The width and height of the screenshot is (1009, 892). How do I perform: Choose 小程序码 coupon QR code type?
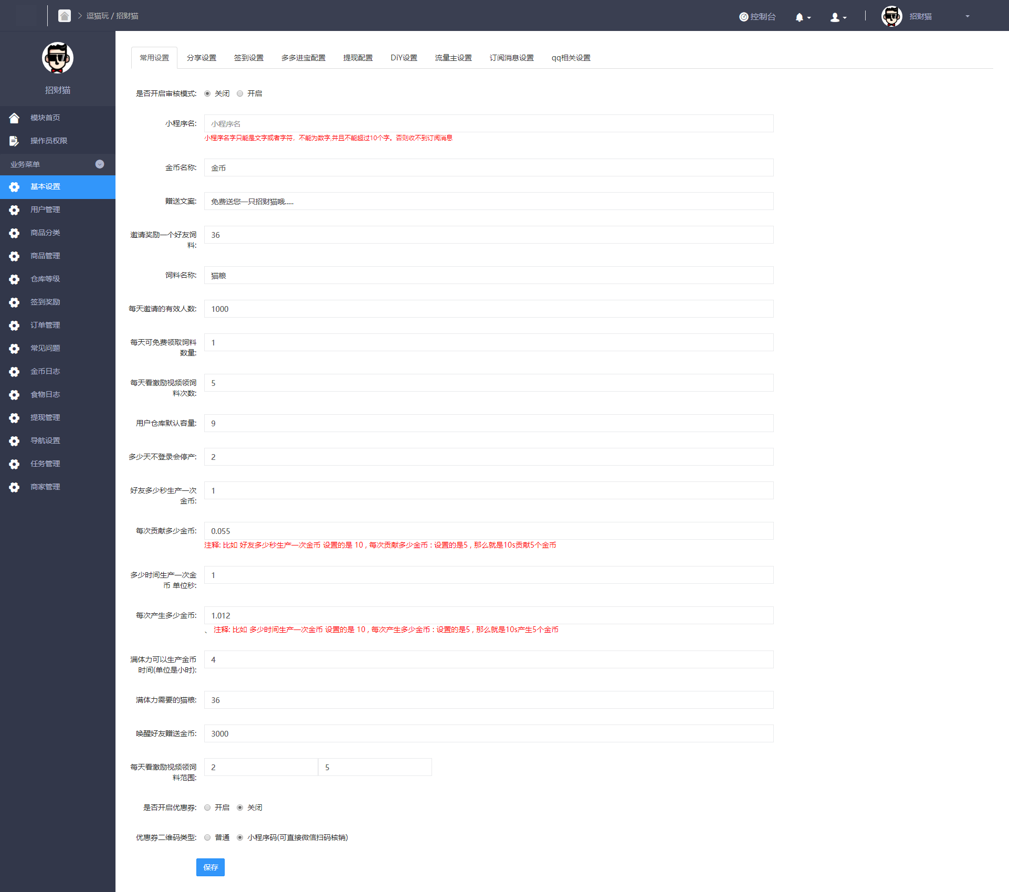(x=240, y=837)
